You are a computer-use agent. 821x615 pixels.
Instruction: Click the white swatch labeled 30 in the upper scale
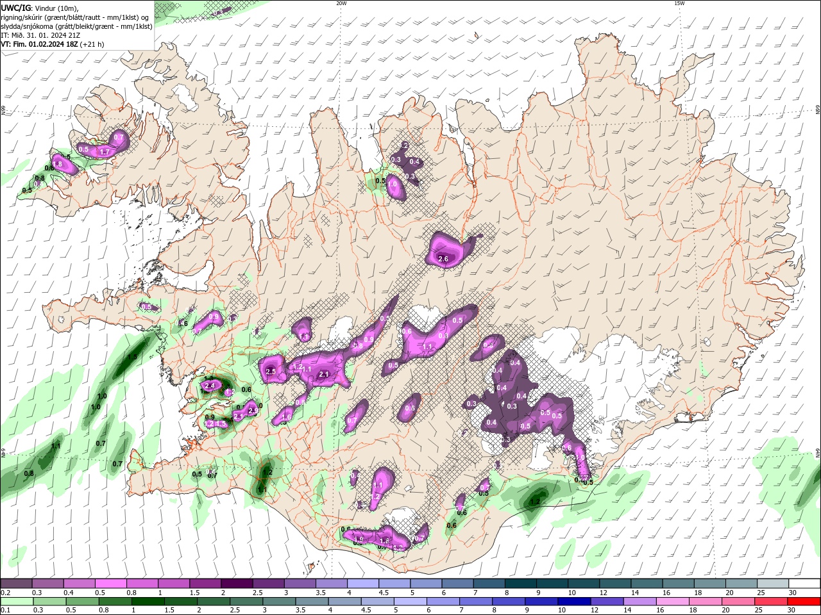(804, 584)
